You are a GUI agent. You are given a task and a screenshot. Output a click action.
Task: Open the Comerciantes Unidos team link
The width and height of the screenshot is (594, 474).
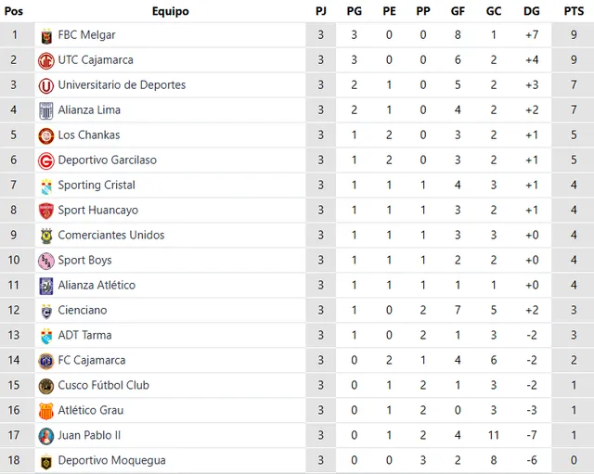click(110, 236)
